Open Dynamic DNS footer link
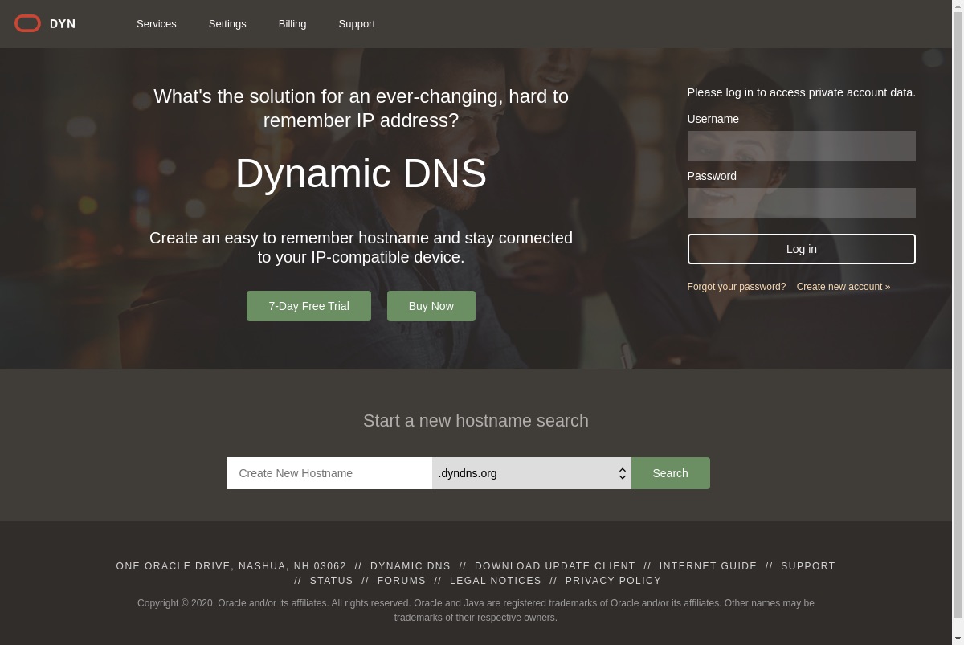 pyautogui.click(x=411, y=566)
